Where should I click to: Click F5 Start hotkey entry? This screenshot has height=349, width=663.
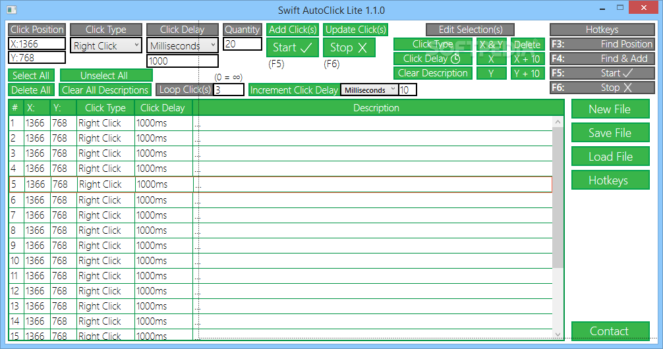click(602, 73)
